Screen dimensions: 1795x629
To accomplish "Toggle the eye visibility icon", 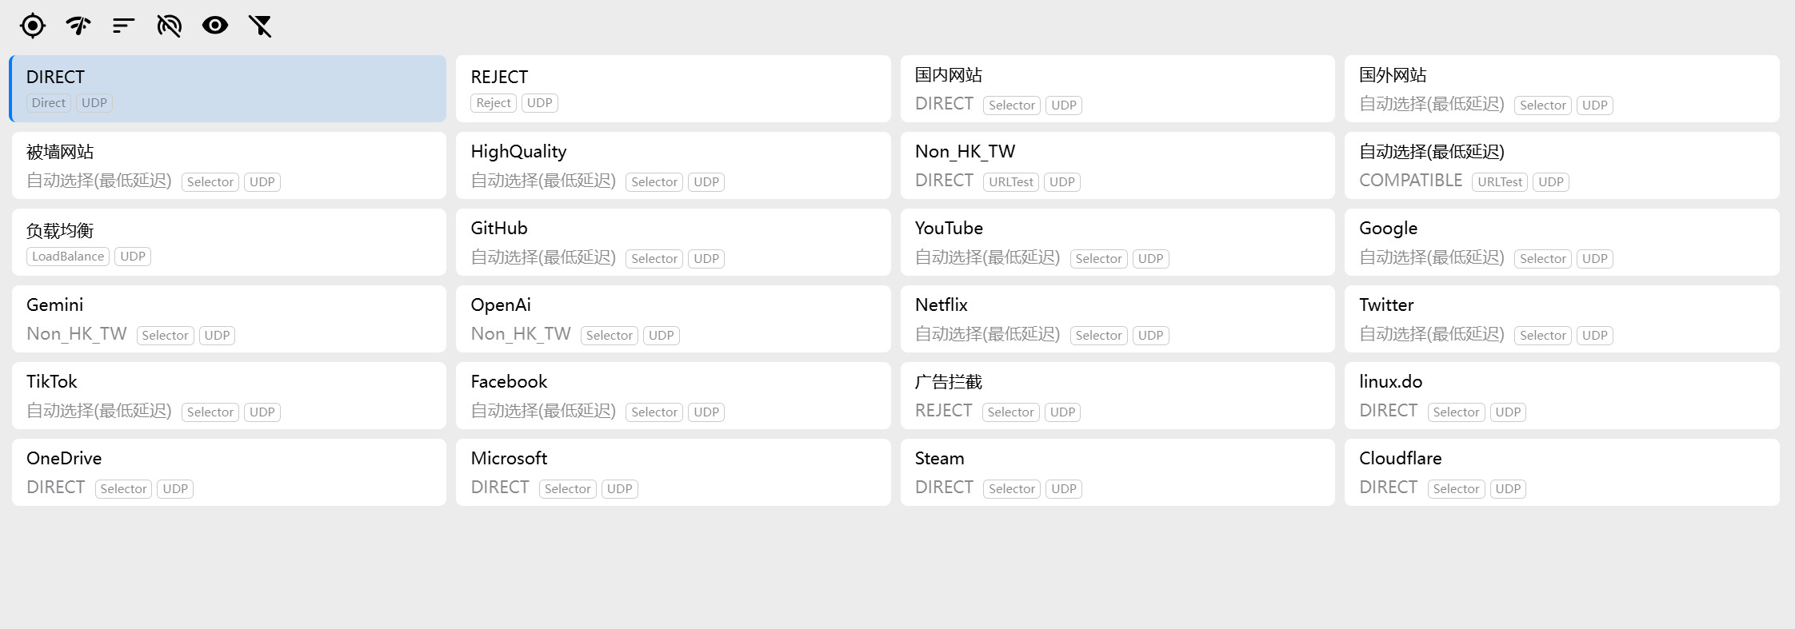I will click(214, 26).
